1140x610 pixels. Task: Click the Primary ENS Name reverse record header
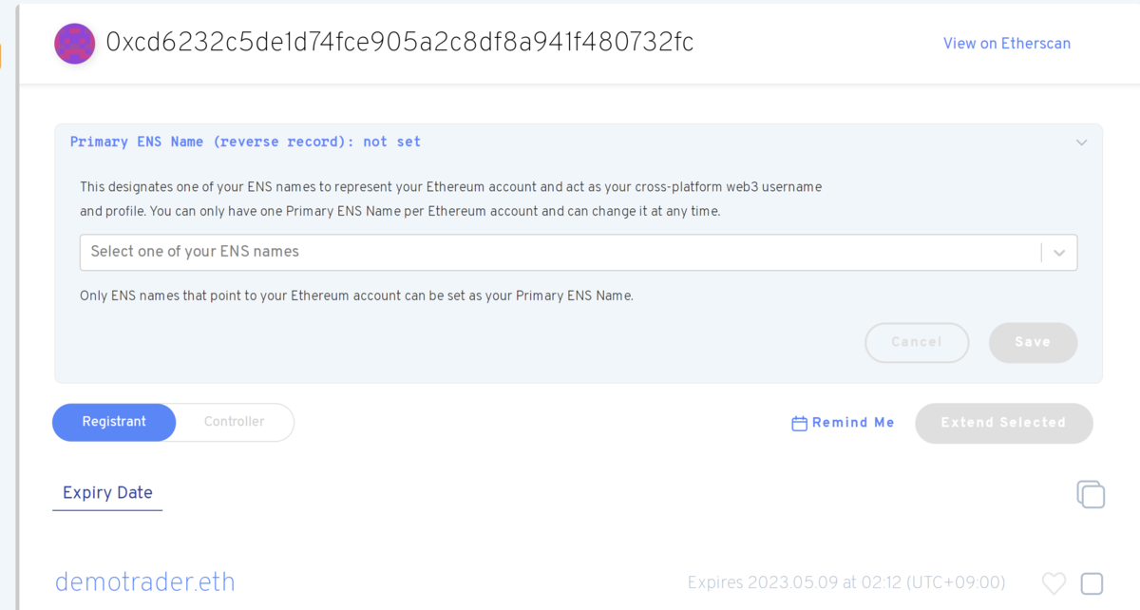[x=245, y=142]
